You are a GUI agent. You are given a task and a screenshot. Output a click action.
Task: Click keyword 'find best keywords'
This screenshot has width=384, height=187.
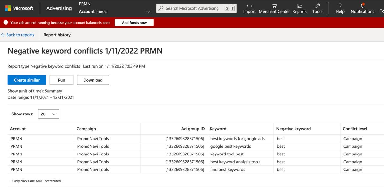pyautogui.click(x=228, y=169)
